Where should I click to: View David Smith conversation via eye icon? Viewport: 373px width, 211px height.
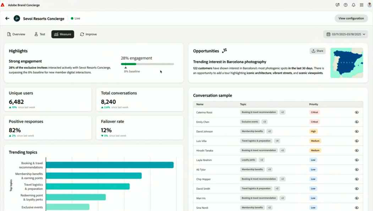tap(357, 189)
